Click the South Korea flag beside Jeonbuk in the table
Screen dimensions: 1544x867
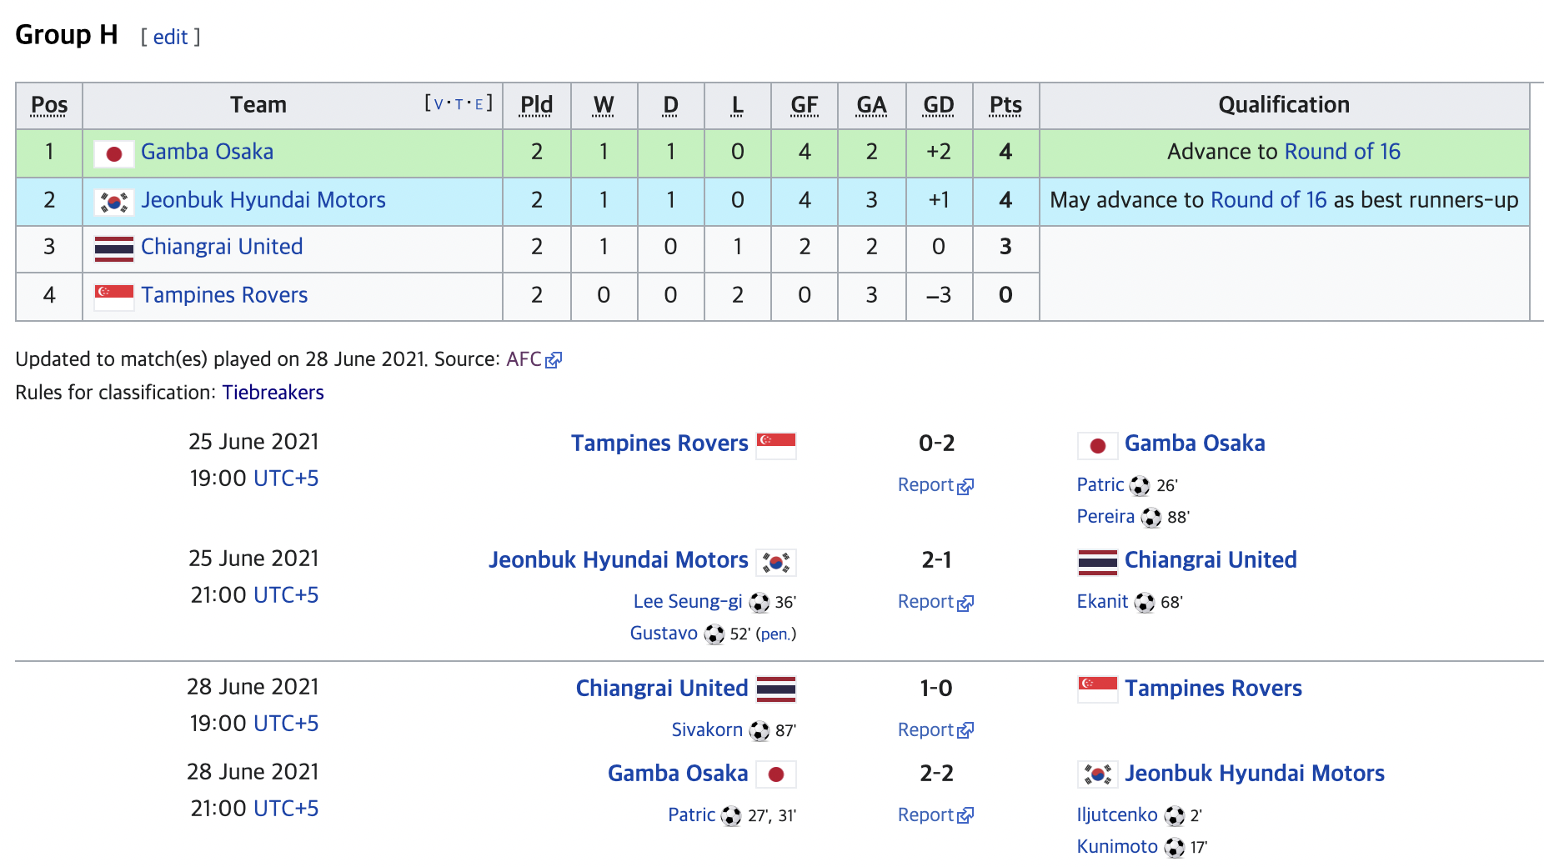[114, 202]
